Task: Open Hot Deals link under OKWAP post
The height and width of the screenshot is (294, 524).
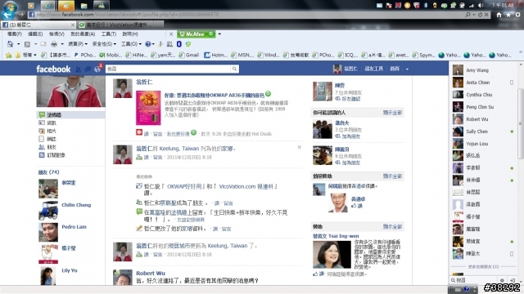Action: coord(262,134)
